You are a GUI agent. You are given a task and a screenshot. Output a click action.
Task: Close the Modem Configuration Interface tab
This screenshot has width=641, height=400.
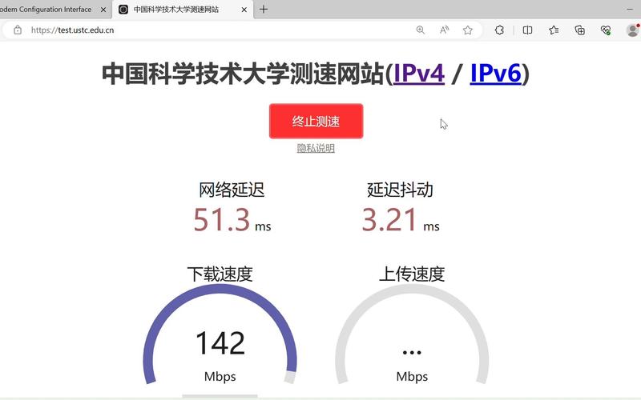pyautogui.click(x=103, y=10)
